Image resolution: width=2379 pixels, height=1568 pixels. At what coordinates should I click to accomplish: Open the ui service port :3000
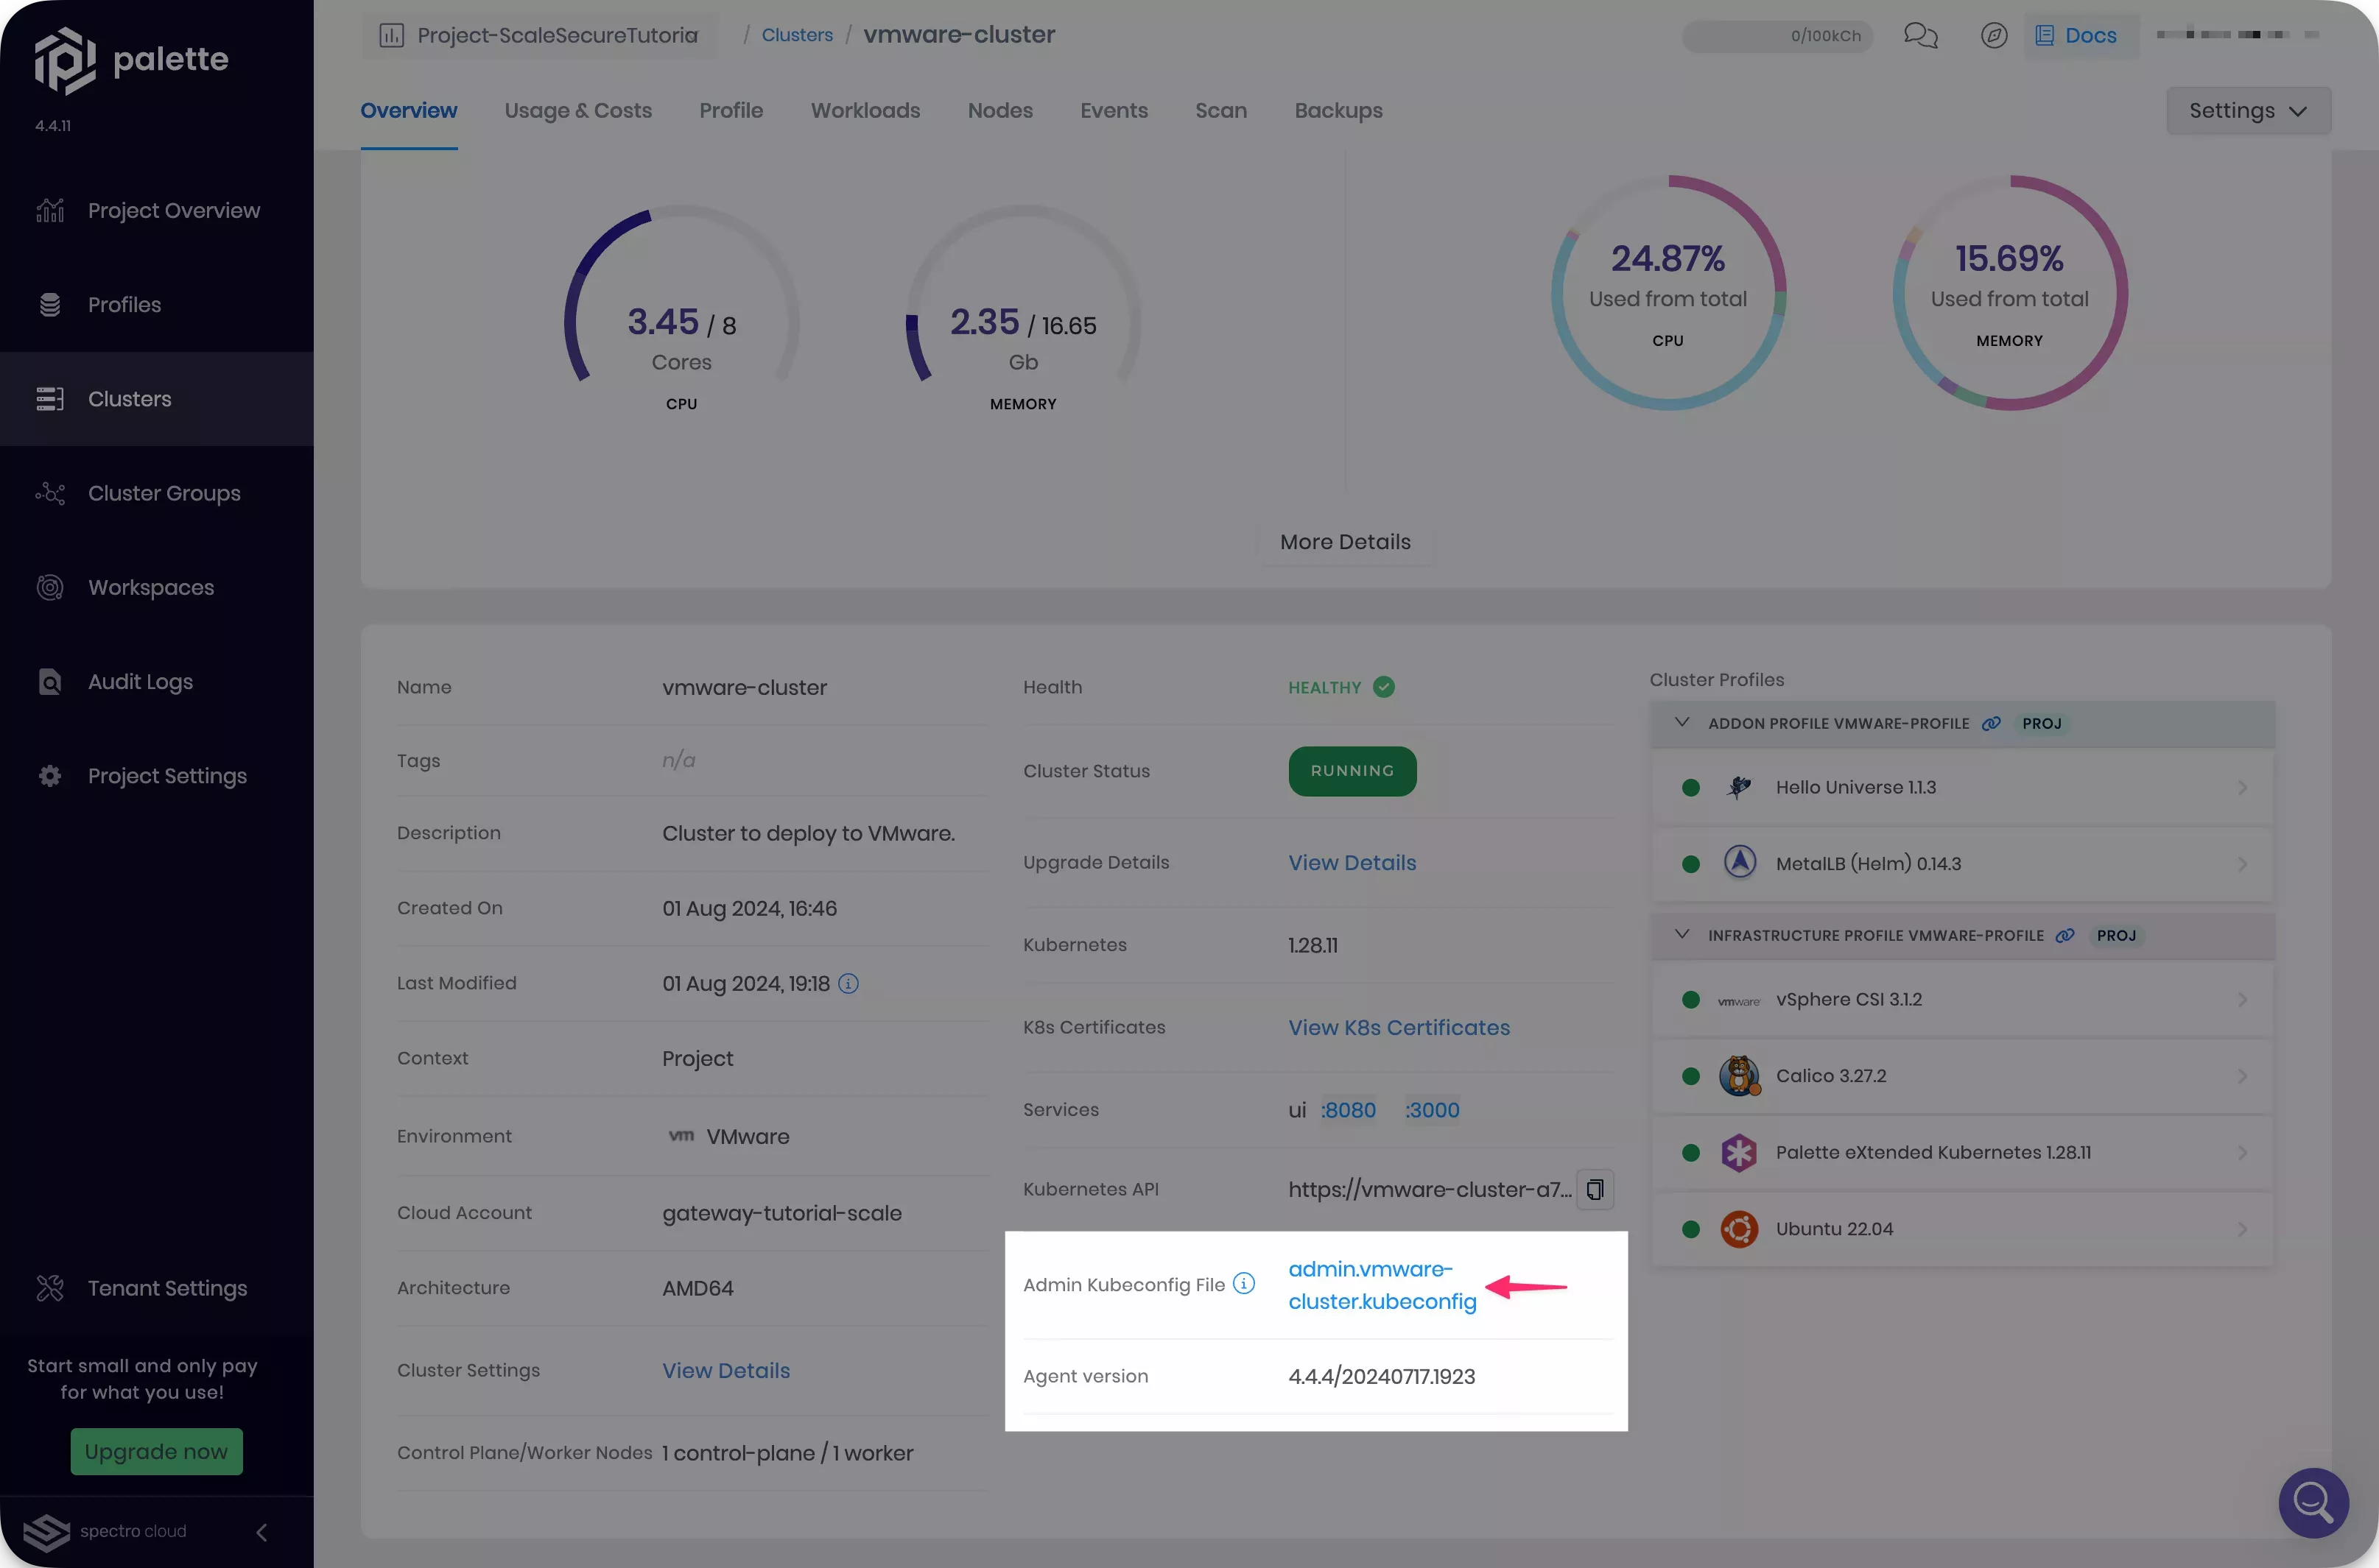1432,1110
